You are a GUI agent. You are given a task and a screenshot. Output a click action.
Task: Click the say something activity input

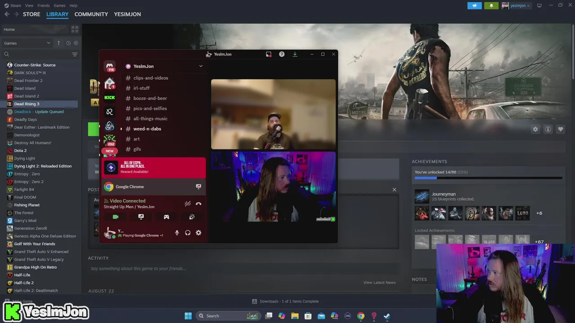point(243,268)
